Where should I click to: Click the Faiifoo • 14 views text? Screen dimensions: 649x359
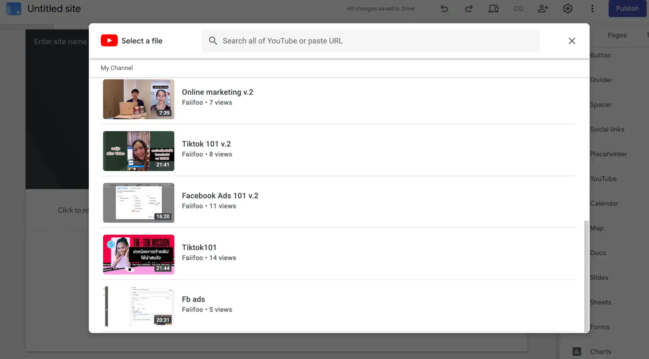click(x=209, y=258)
